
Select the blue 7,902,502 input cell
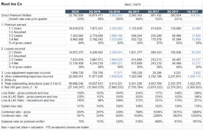click(116, 15)
